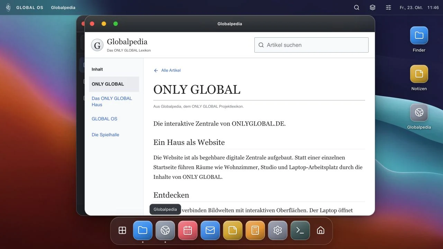Click the Das ONLY GLOBAL Lexikon tagline
The height and width of the screenshot is (249, 443).
pos(129,50)
